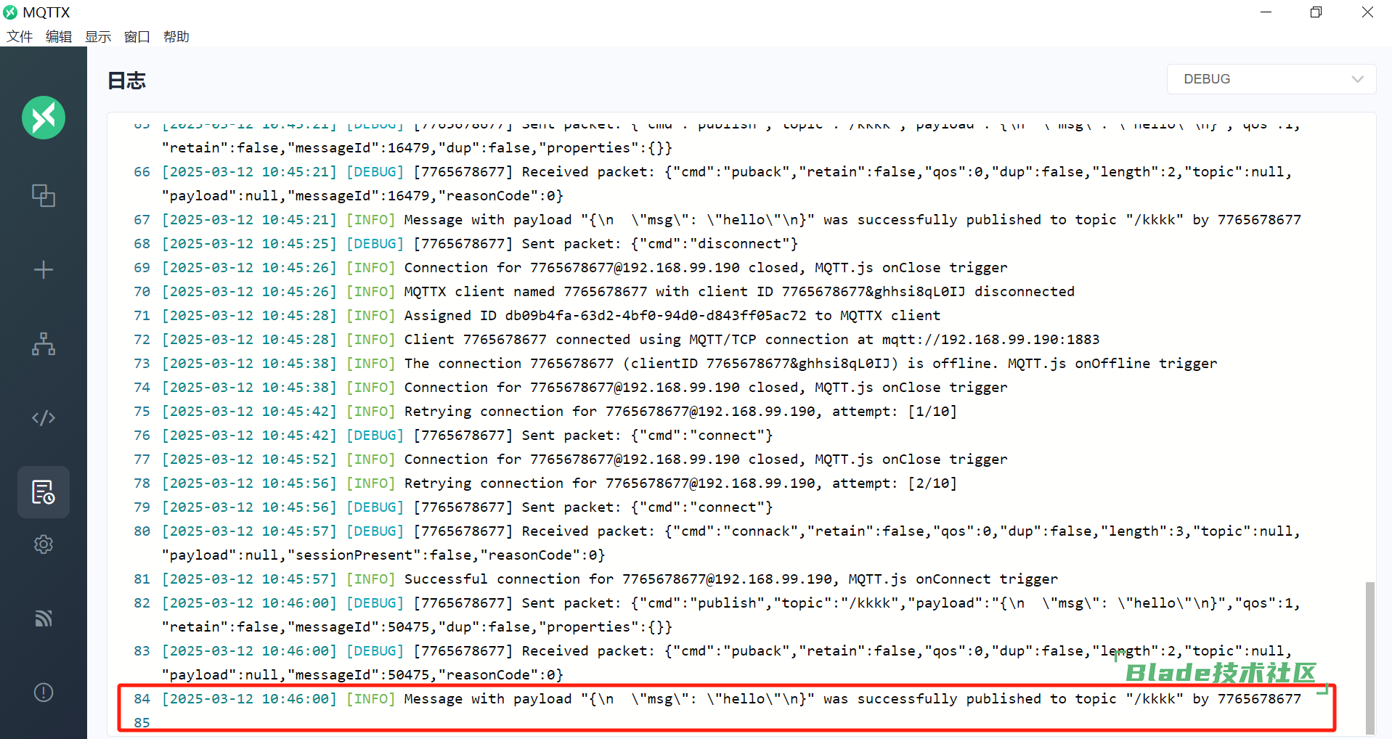1392x739 pixels.
Task: Click the MQTTX app icon in the title bar
Action: (10, 12)
